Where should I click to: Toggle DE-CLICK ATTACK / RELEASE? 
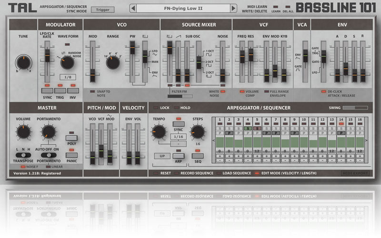pyautogui.click(x=324, y=91)
